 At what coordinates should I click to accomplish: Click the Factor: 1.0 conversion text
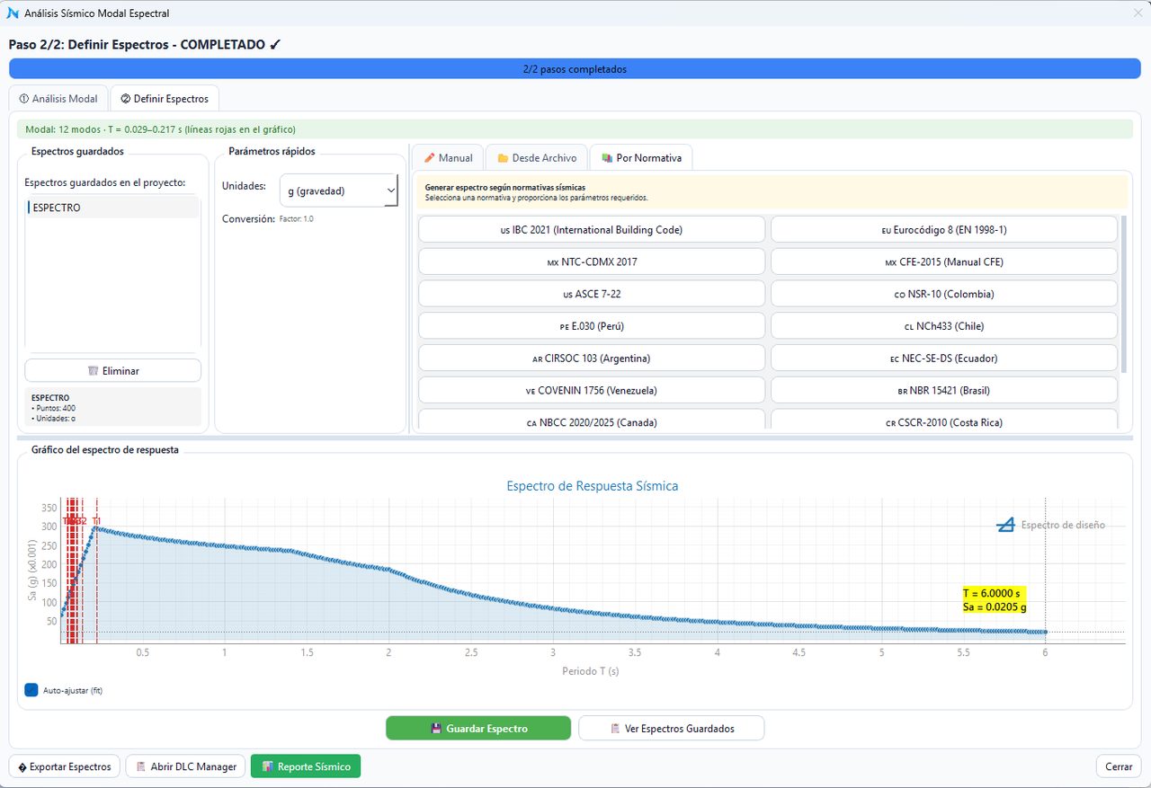pos(297,219)
